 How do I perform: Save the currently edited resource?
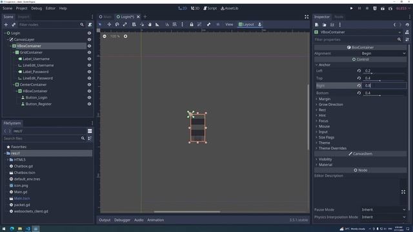click(332, 24)
